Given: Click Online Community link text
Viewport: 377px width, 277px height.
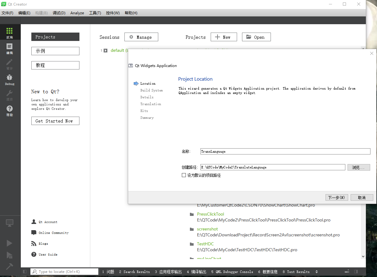Looking at the screenshot, I should tap(54, 233).
